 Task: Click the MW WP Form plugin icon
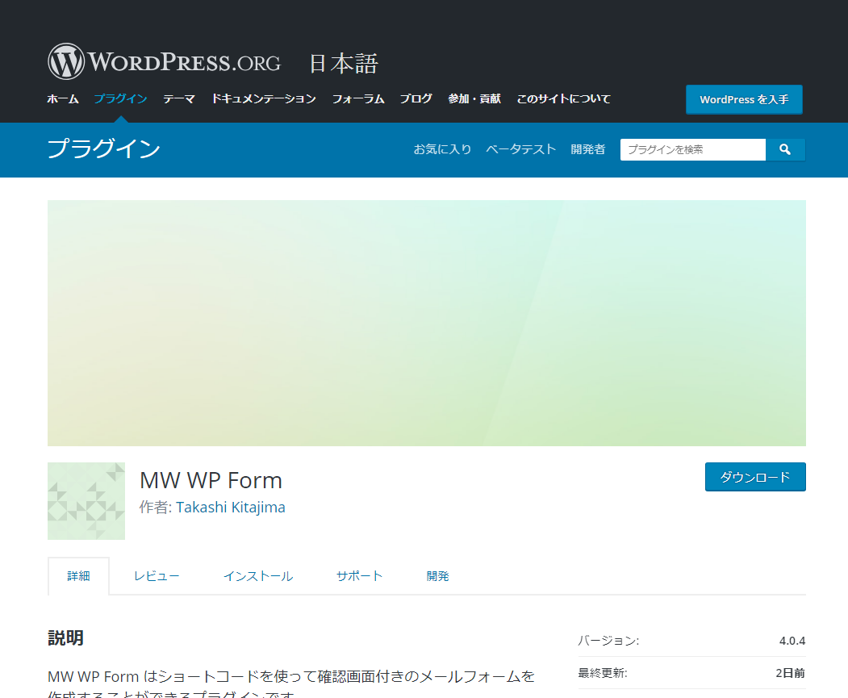click(86, 501)
